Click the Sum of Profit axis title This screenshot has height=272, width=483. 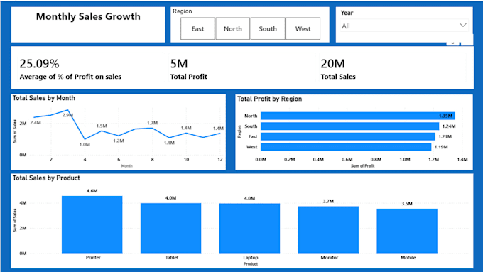coord(362,165)
